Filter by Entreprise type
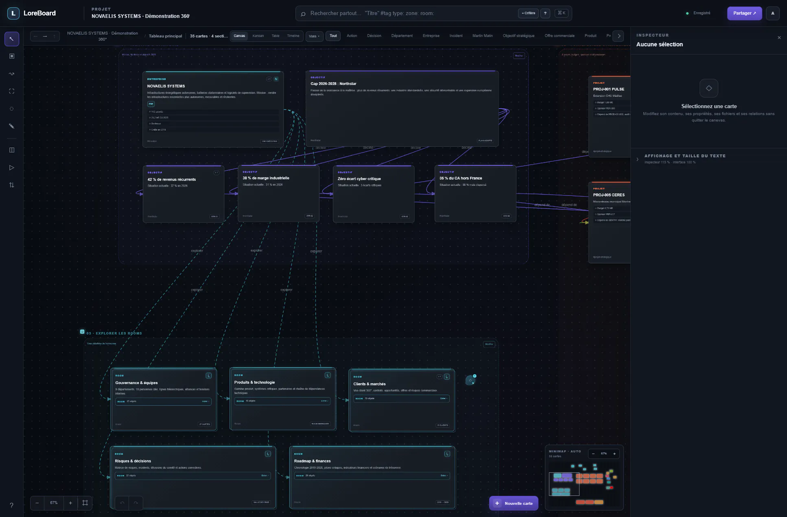The height and width of the screenshot is (517, 787). tap(431, 36)
